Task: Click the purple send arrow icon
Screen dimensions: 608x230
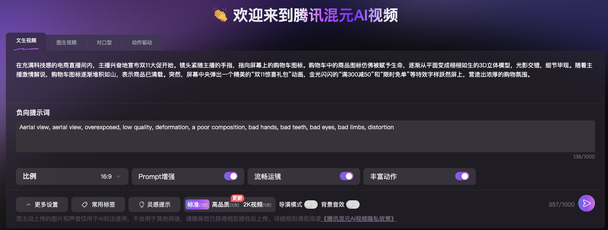Action: 587,203
